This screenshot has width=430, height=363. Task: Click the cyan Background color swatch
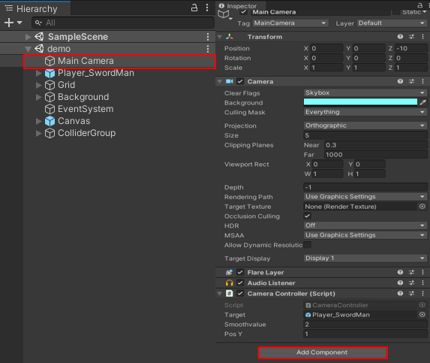pyautogui.click(x=360, y=102)
